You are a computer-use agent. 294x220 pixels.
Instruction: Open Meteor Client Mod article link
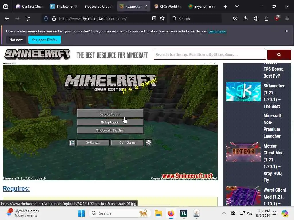point(274,163)
